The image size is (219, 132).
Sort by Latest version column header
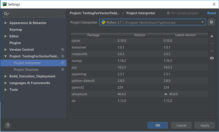pos(185,35)
